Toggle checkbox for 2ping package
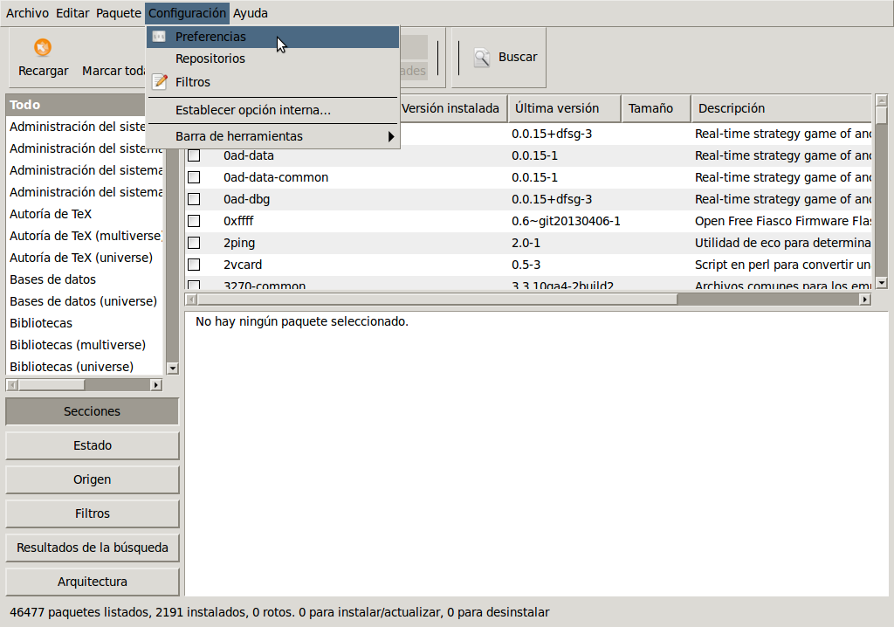Screen dimensions: 894x627 (194, 243)
